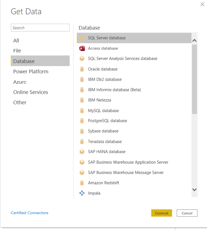Open the Certified Connectors link

[x=29, y=213]
